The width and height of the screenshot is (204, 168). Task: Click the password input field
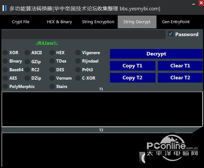pyautogui.click(x=83, y=35)
